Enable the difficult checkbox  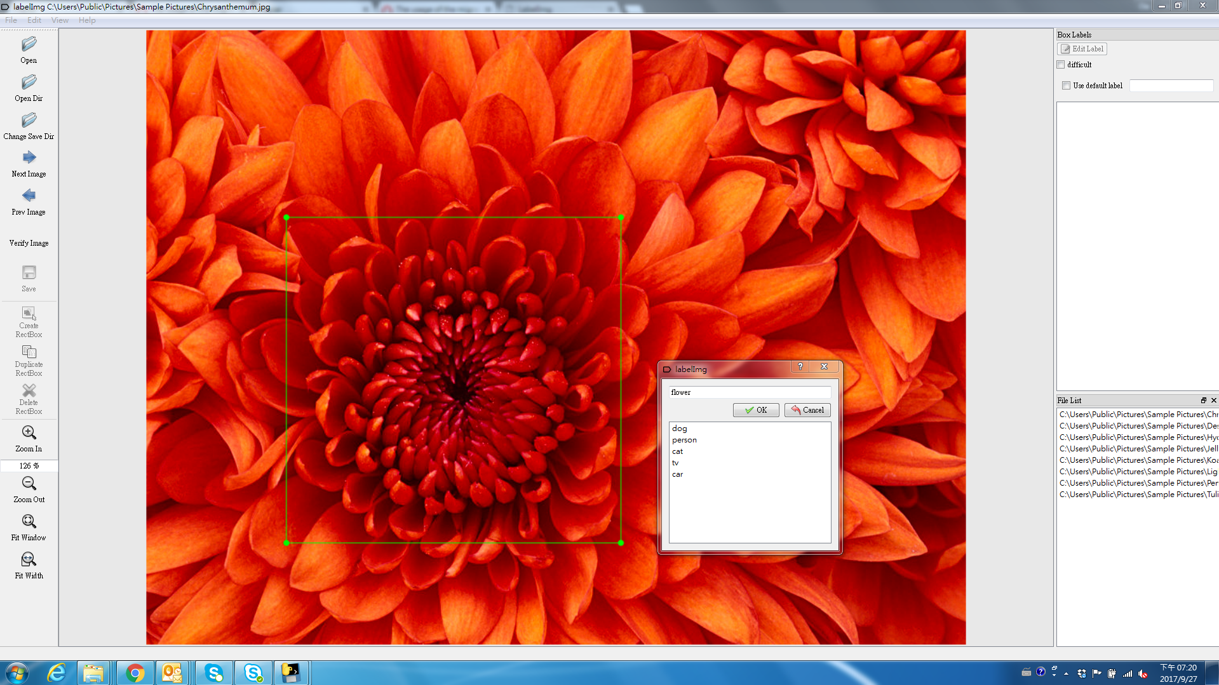pos(1061,65)
